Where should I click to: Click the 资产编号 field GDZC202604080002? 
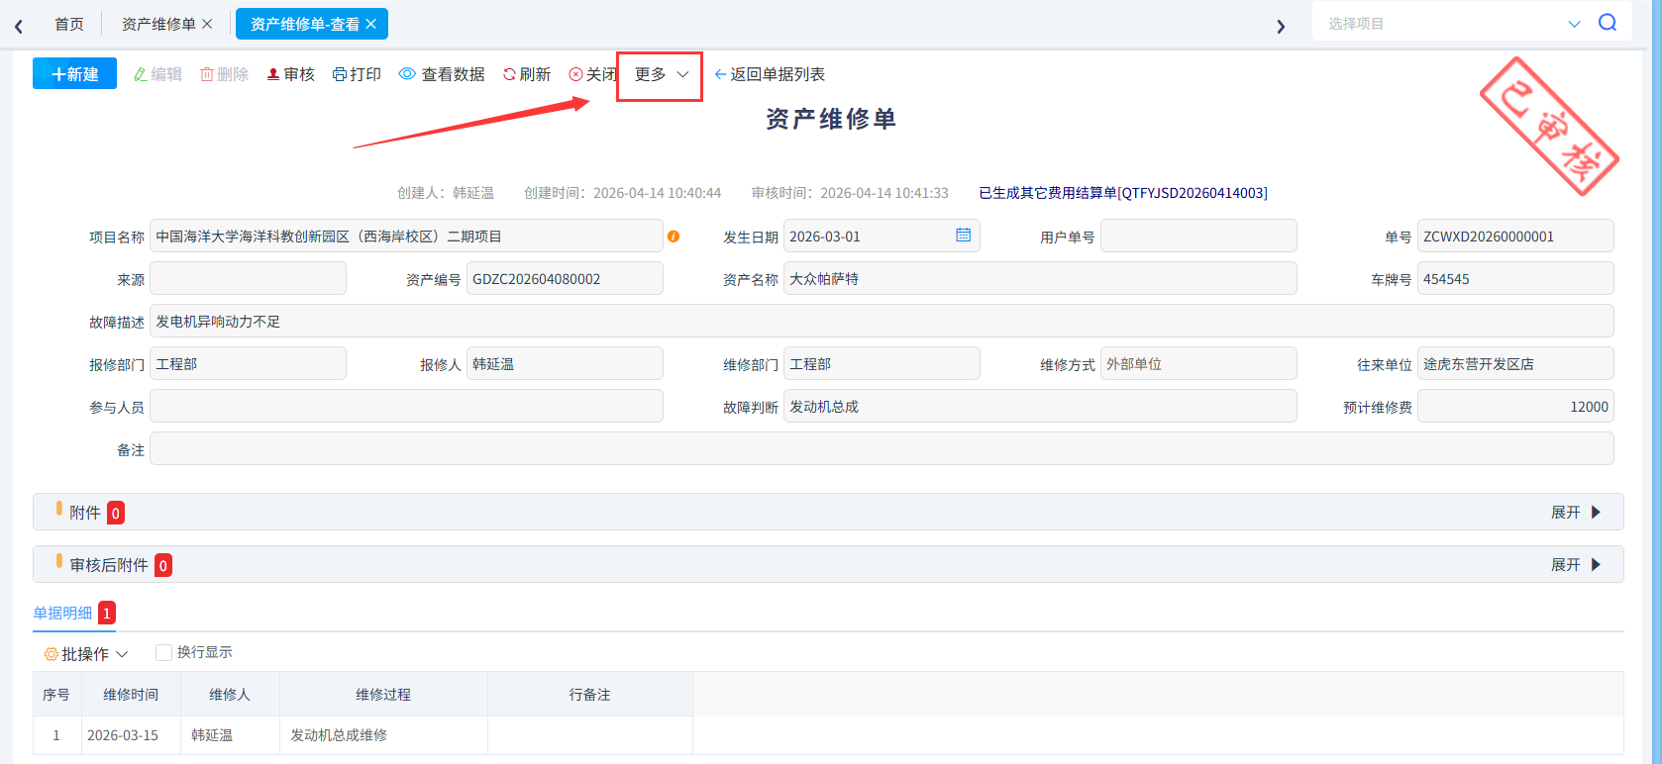coord(565,279)
